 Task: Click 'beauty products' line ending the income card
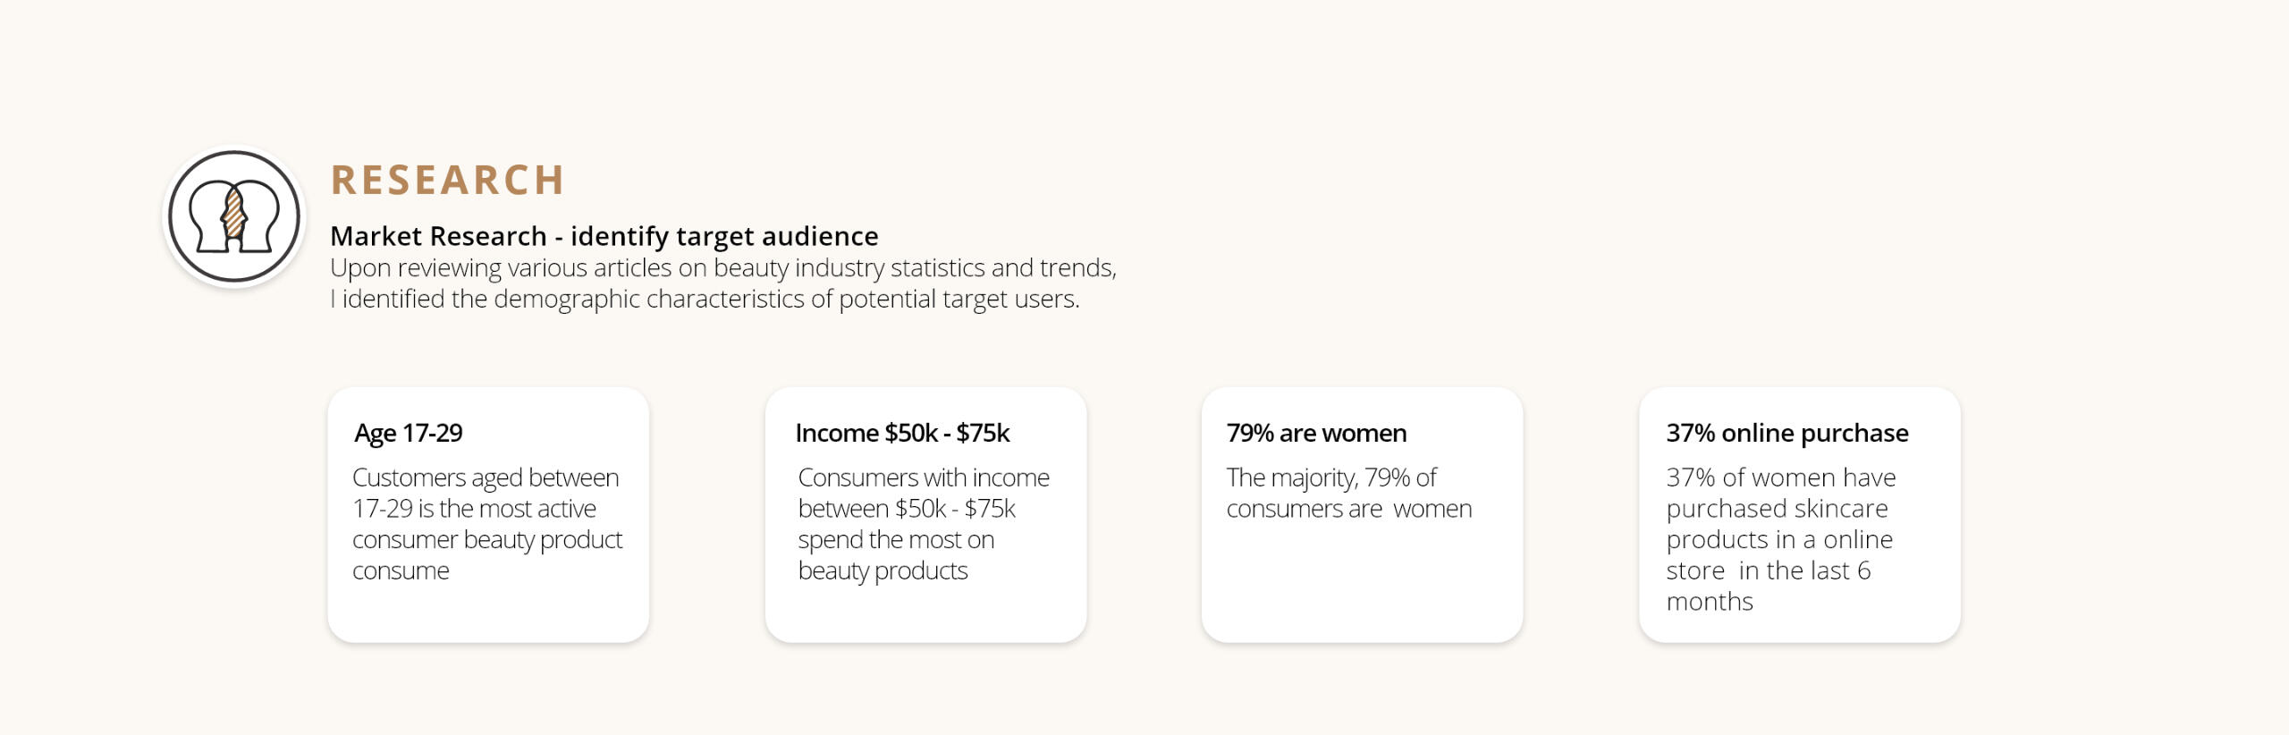coord(883,570)
